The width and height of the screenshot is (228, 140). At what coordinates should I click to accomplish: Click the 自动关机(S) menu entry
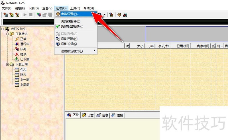pos(76,44)
